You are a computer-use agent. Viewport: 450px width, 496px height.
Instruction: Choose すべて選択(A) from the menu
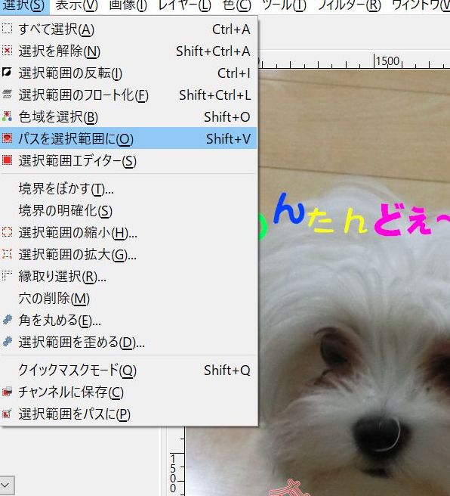coord(128,29)
